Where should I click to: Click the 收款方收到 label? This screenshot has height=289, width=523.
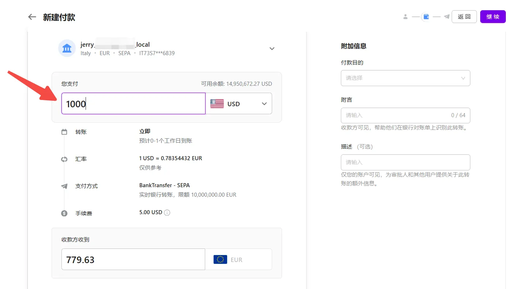75,240
